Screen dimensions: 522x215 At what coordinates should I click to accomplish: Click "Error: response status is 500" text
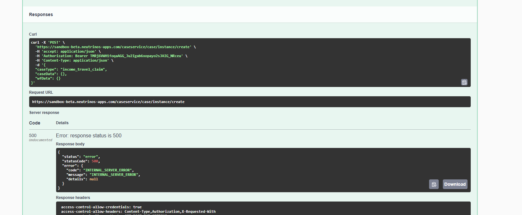point(89,136)
